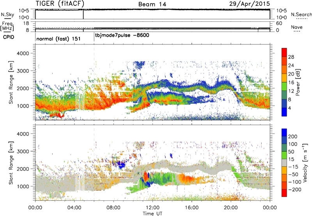The height and width of the screenshot is (216, 312).
Task: Click the gray -15 to 15 velocity swatch
Action: pos(284,163)
